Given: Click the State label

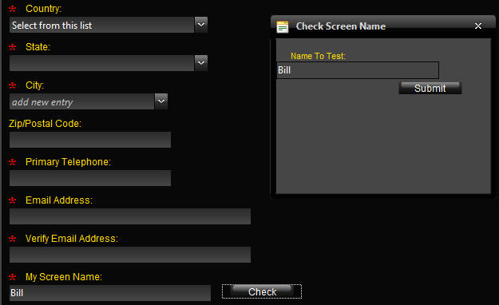Looking at the screenshot, I should click(38, 47).
